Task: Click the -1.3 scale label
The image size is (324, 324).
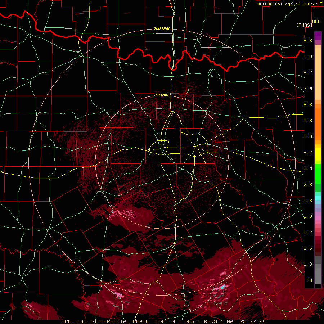Action: point(306,264)
